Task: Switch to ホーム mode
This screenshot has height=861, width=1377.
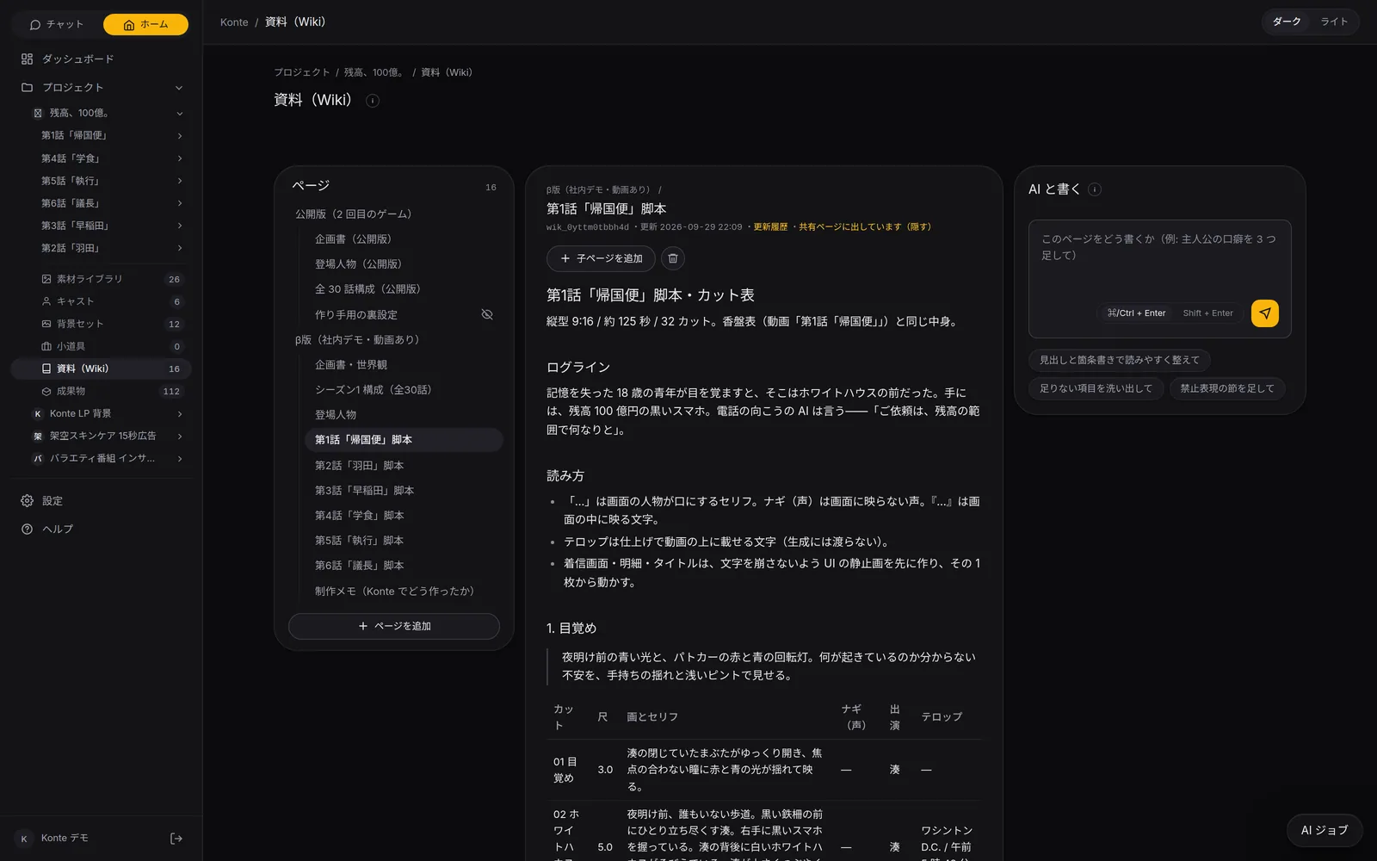Action: tap(145, 24)
